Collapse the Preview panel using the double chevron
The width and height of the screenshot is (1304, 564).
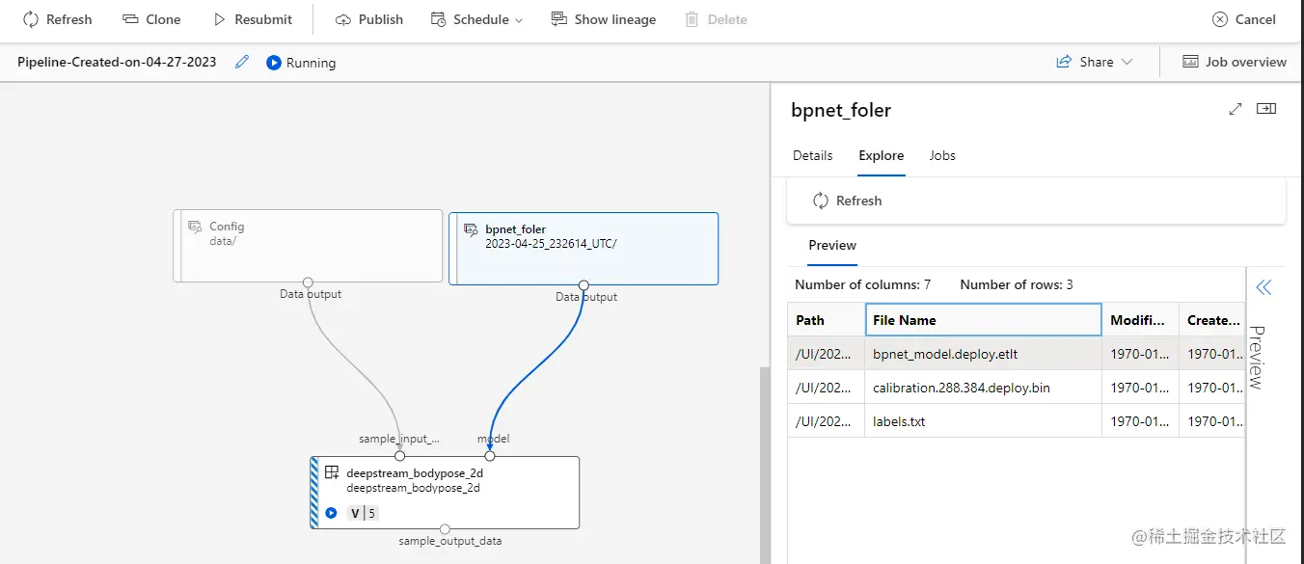tap(1264, 286)
